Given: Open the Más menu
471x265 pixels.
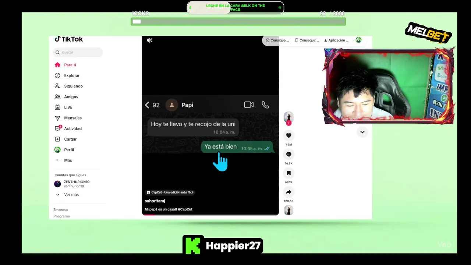Looking at the screenshot, I should pos(68,160).
